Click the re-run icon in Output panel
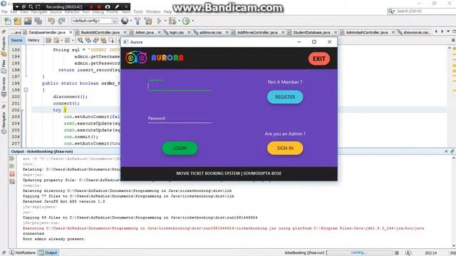The height and width of the screenshot is (256, 456). 12,159
